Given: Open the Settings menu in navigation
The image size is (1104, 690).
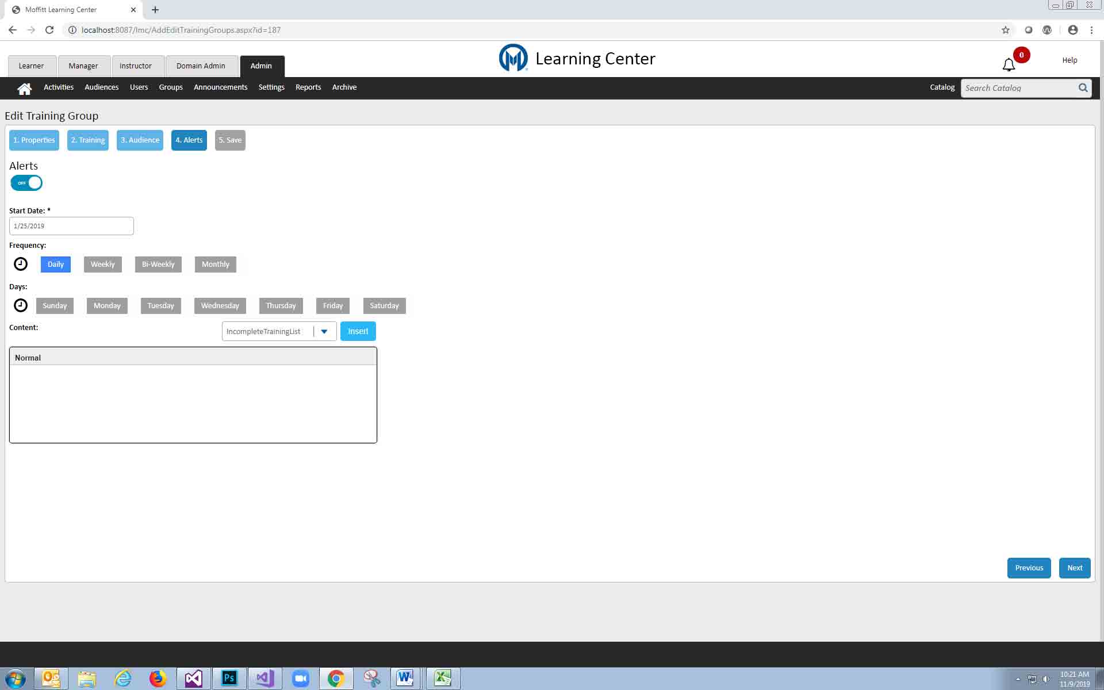Looking at the screenshot, I should (271, 87).
